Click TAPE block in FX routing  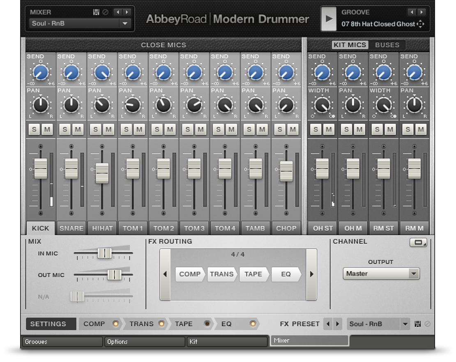[x=253, y=274]
